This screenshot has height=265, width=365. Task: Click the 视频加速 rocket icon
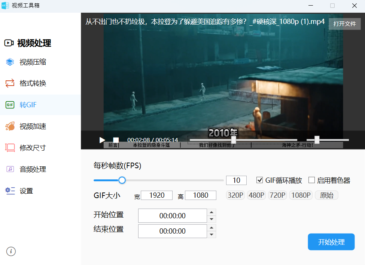coord(10,126)
